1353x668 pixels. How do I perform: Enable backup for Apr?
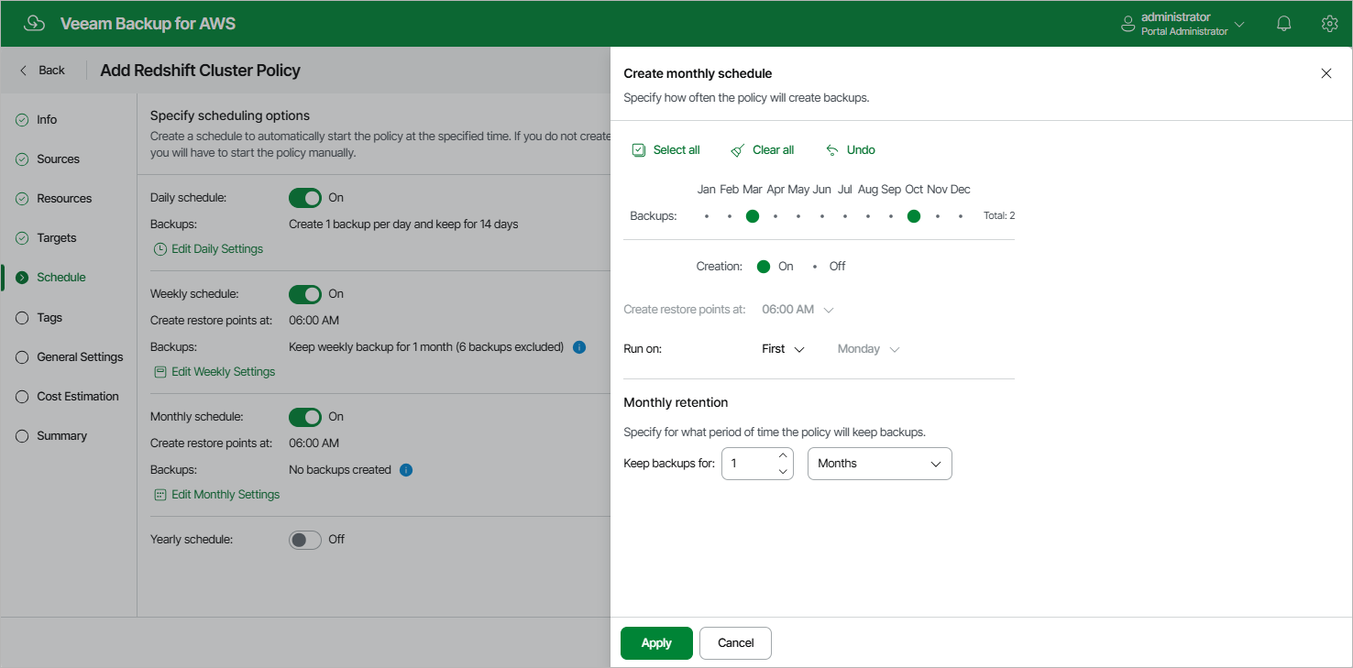[x=775, y=216]
